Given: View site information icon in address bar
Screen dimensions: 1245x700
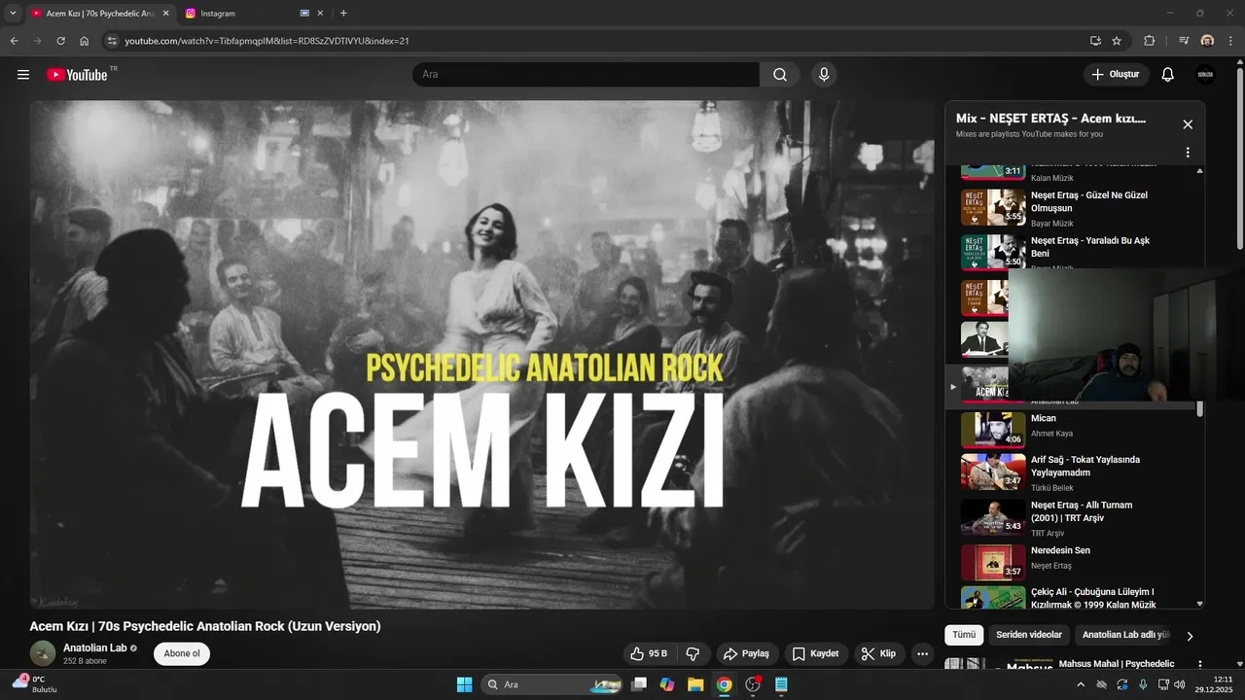Looking at the screenshot, I should coord(112,41).
